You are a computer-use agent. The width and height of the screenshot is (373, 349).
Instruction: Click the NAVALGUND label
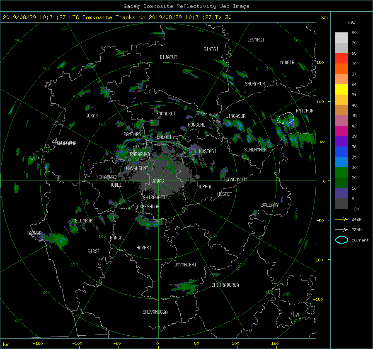[x=137, y=168]
